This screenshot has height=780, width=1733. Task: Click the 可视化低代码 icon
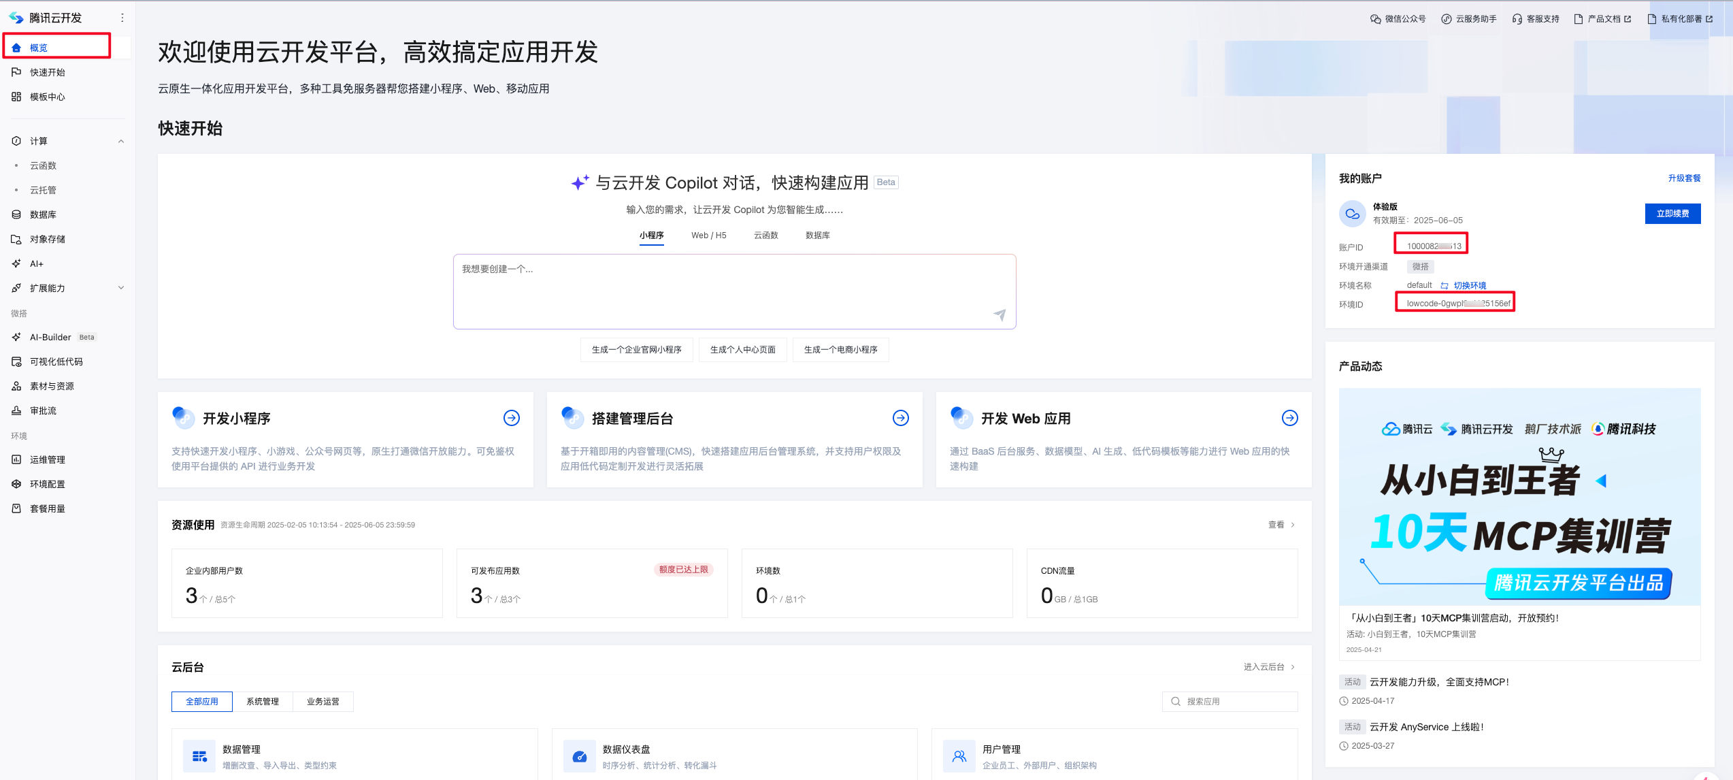pyautogui.click(x=16, y=361)
